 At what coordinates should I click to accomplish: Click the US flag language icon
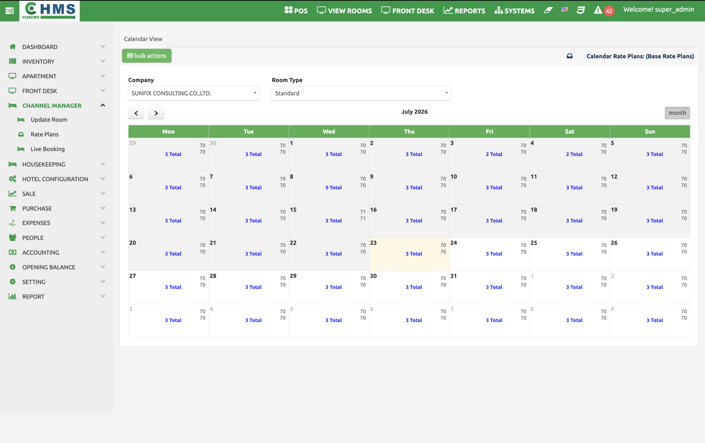click(565, 10)
